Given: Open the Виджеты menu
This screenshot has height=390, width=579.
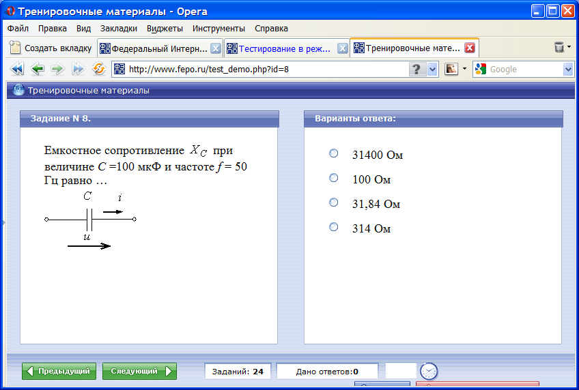Looking at the screenshot, I should [165, 29].
